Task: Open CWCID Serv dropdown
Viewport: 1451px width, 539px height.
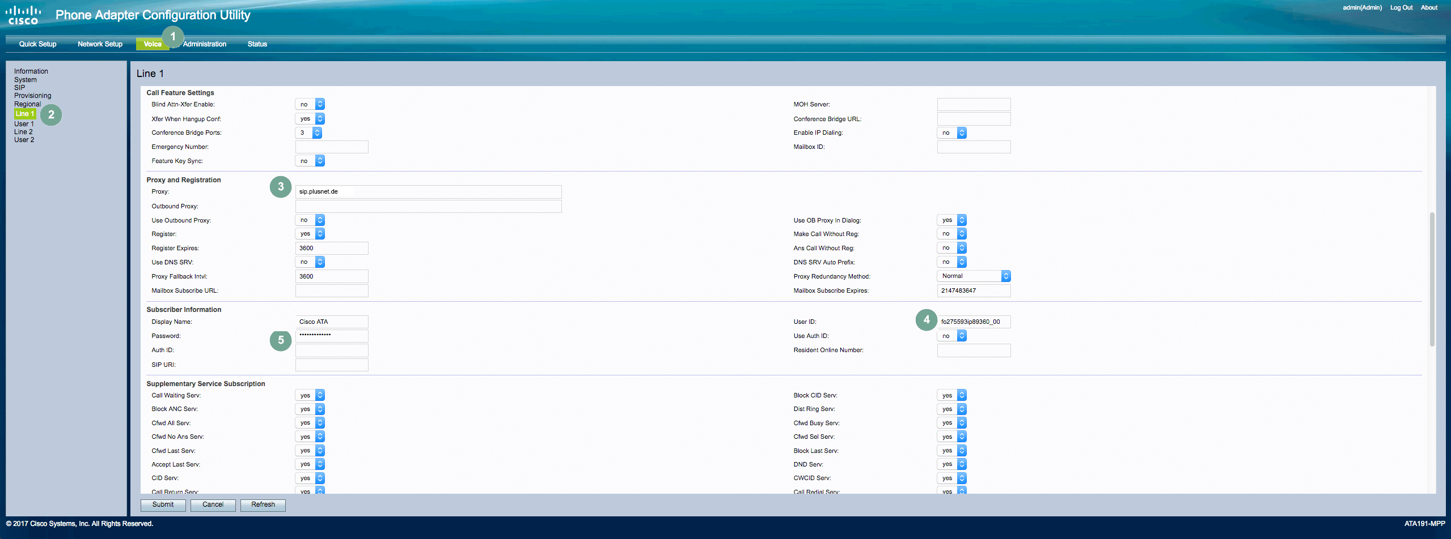Action: (952, 478)
